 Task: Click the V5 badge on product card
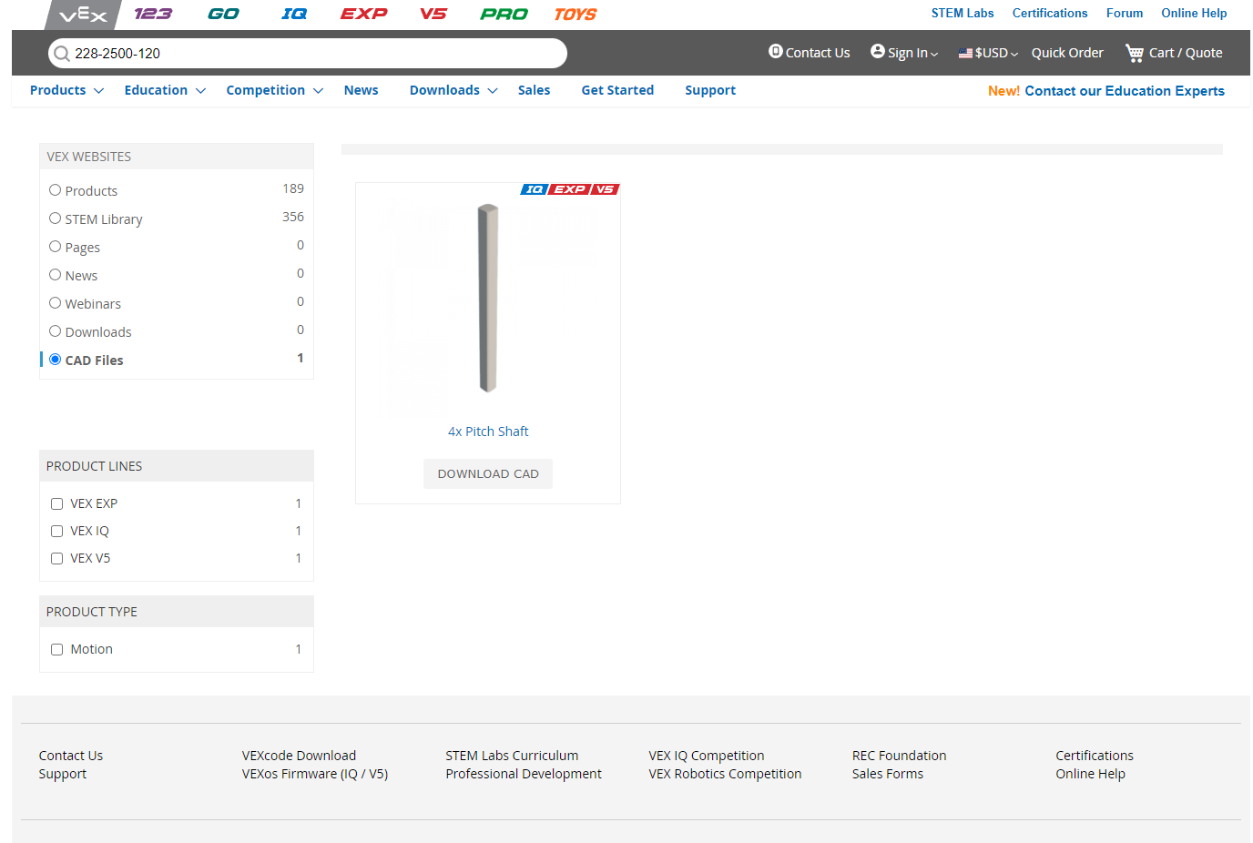click(605, 189)
